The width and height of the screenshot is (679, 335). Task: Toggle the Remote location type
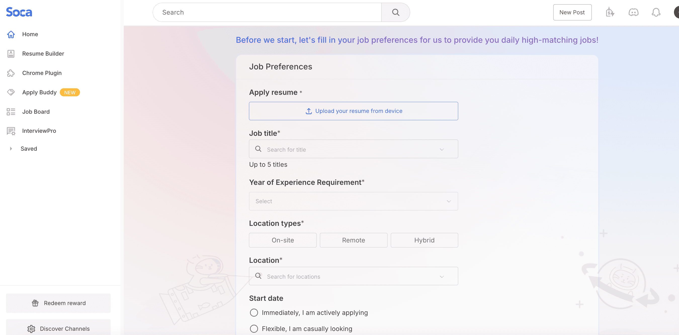pos(354,240)
